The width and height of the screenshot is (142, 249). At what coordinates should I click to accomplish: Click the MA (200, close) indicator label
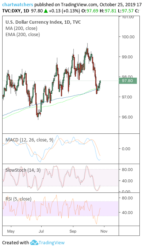tap(22, 28)
